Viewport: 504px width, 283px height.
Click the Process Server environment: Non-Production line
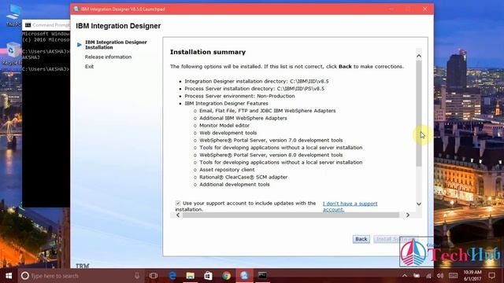tap(239, 96)
